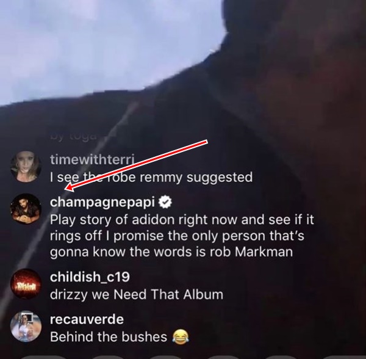The image size is (366, 359).
Task: Click the comment line 'rings off I promise'
Action: [x=177, y=236]
